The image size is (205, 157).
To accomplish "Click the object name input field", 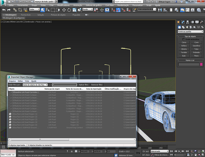I will point(188,65).
